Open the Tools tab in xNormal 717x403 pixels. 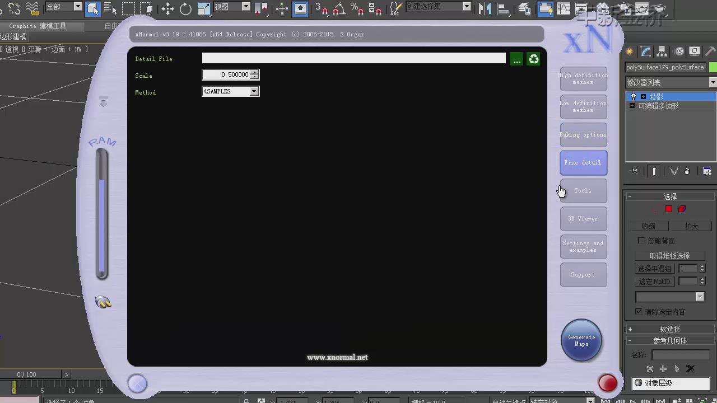[583, 191]
